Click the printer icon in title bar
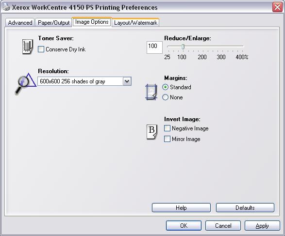This screenshot has height=236, width=285. click(x=6, y=7)
